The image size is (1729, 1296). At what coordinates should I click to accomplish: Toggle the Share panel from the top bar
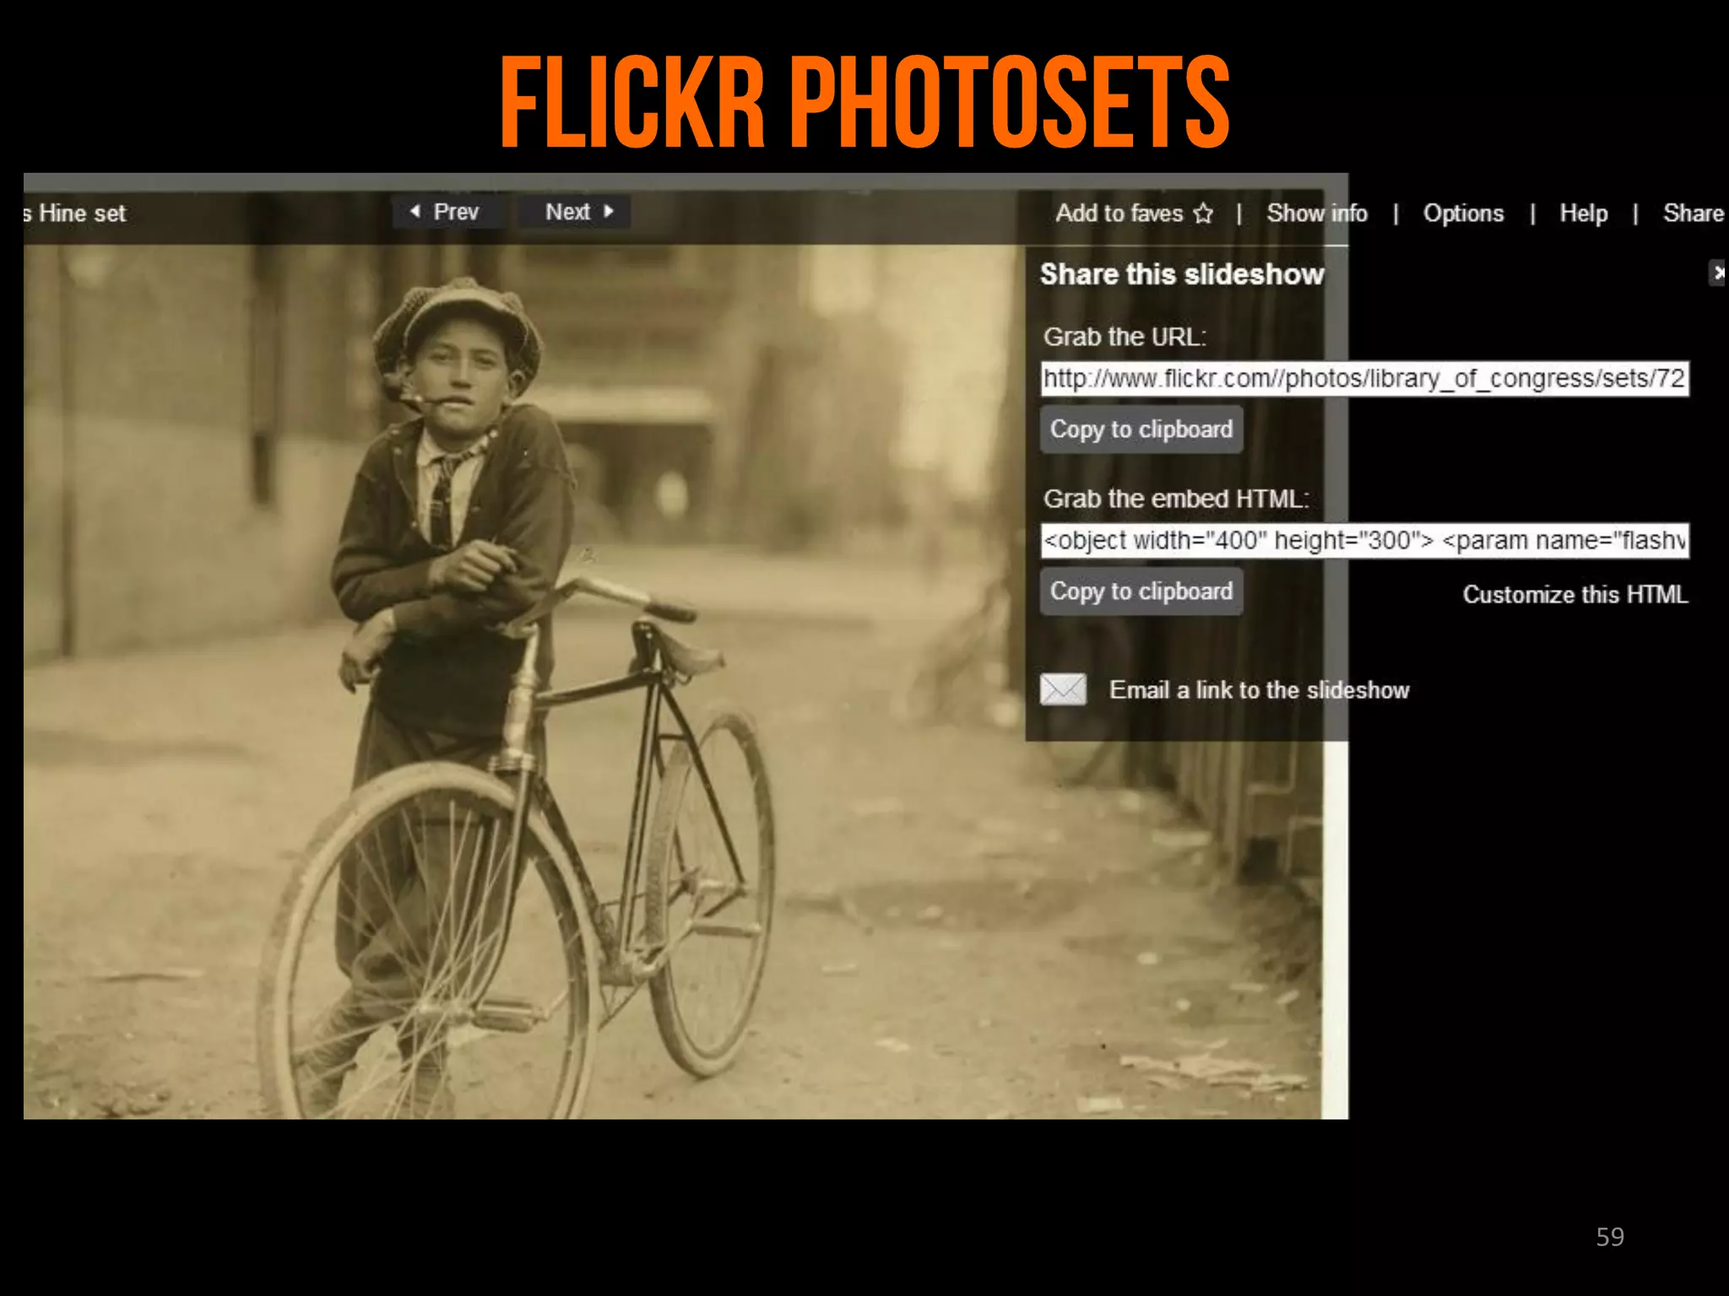(x=1693, y=213)
